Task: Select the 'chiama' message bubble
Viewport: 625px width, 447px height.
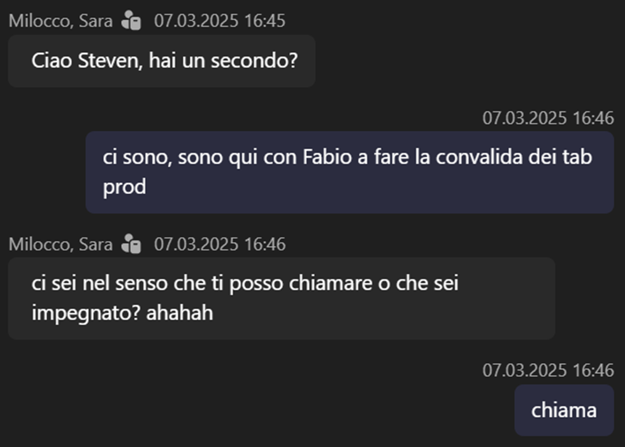Action: click(x=564, y=410)
